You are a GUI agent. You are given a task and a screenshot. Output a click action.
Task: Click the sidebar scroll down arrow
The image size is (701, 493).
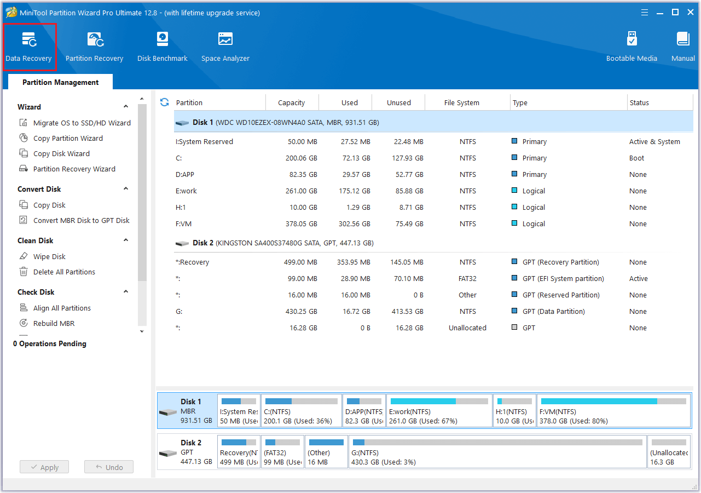[x=142, y=331]
